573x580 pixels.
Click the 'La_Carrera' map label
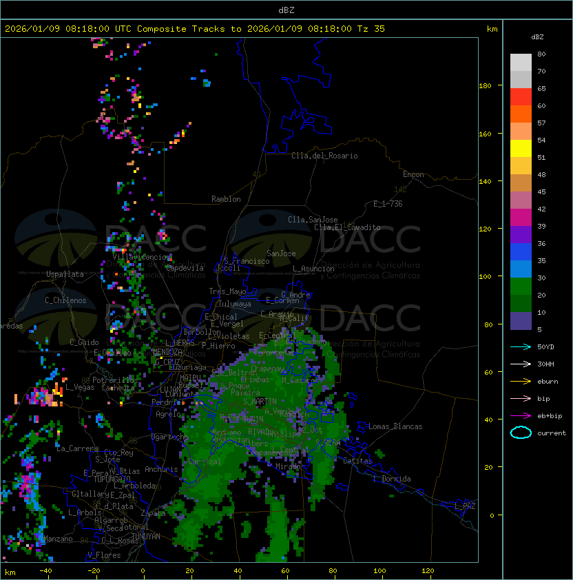(77, 448)
